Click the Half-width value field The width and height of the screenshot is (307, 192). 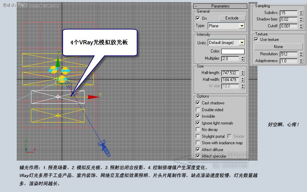pos(230,80)
